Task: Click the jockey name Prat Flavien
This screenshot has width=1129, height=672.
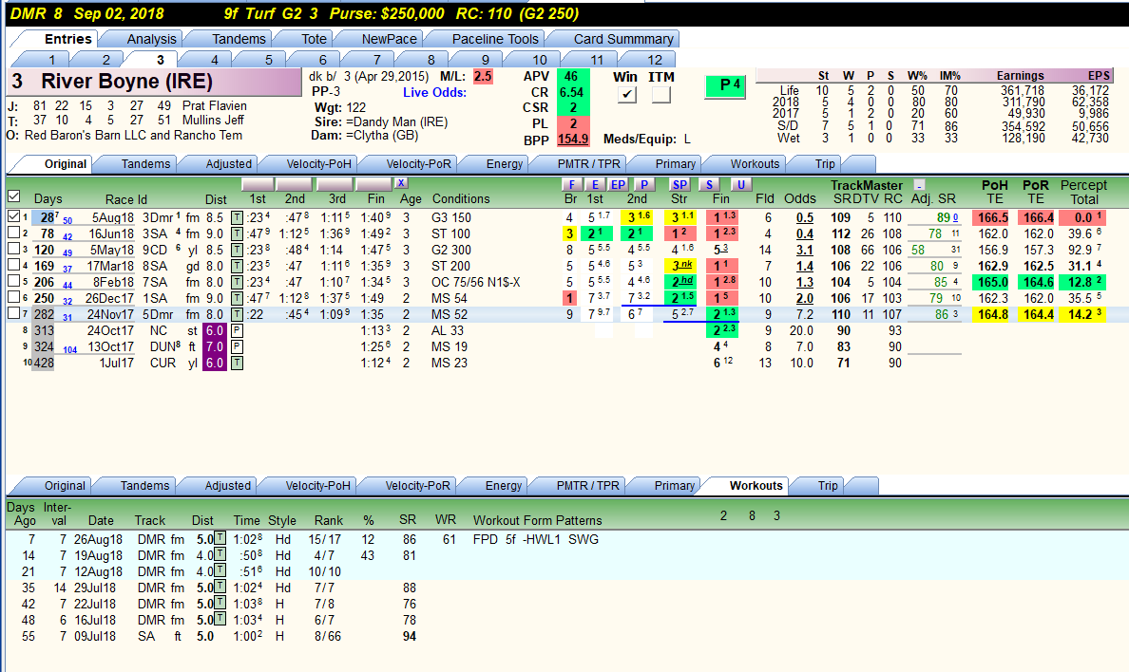Action: (215, 105)
